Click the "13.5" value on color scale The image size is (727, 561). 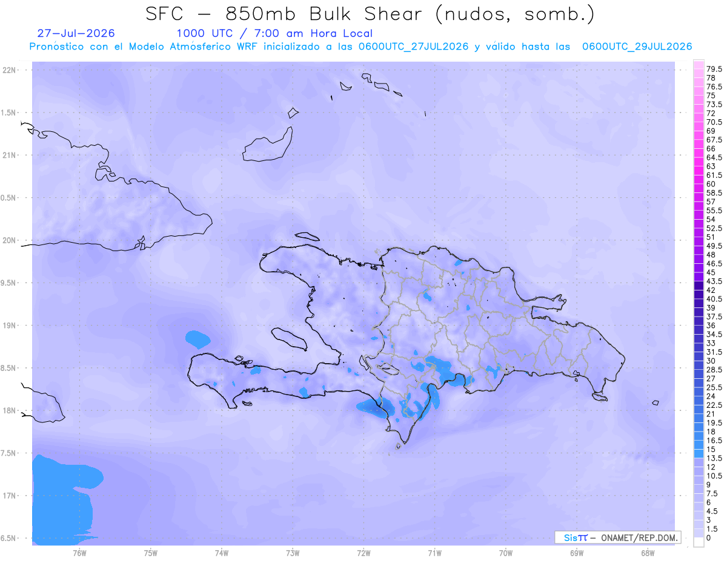715,458
